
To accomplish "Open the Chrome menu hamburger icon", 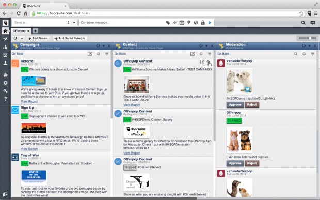I will click(316, 13).
